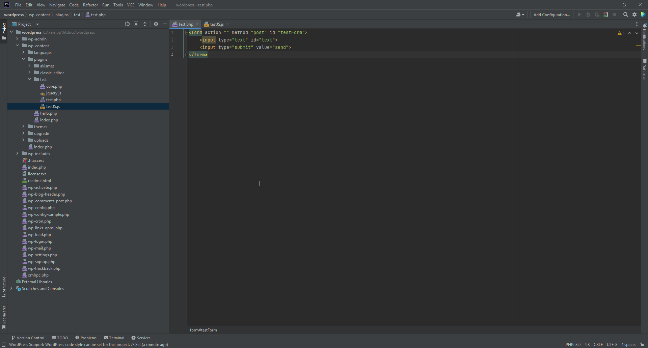Select jquery.js in the project tree
The width and height of the screenshot is (648, 348).
coord(54,93)
